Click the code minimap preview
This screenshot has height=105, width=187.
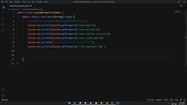(x=178, y=12)
